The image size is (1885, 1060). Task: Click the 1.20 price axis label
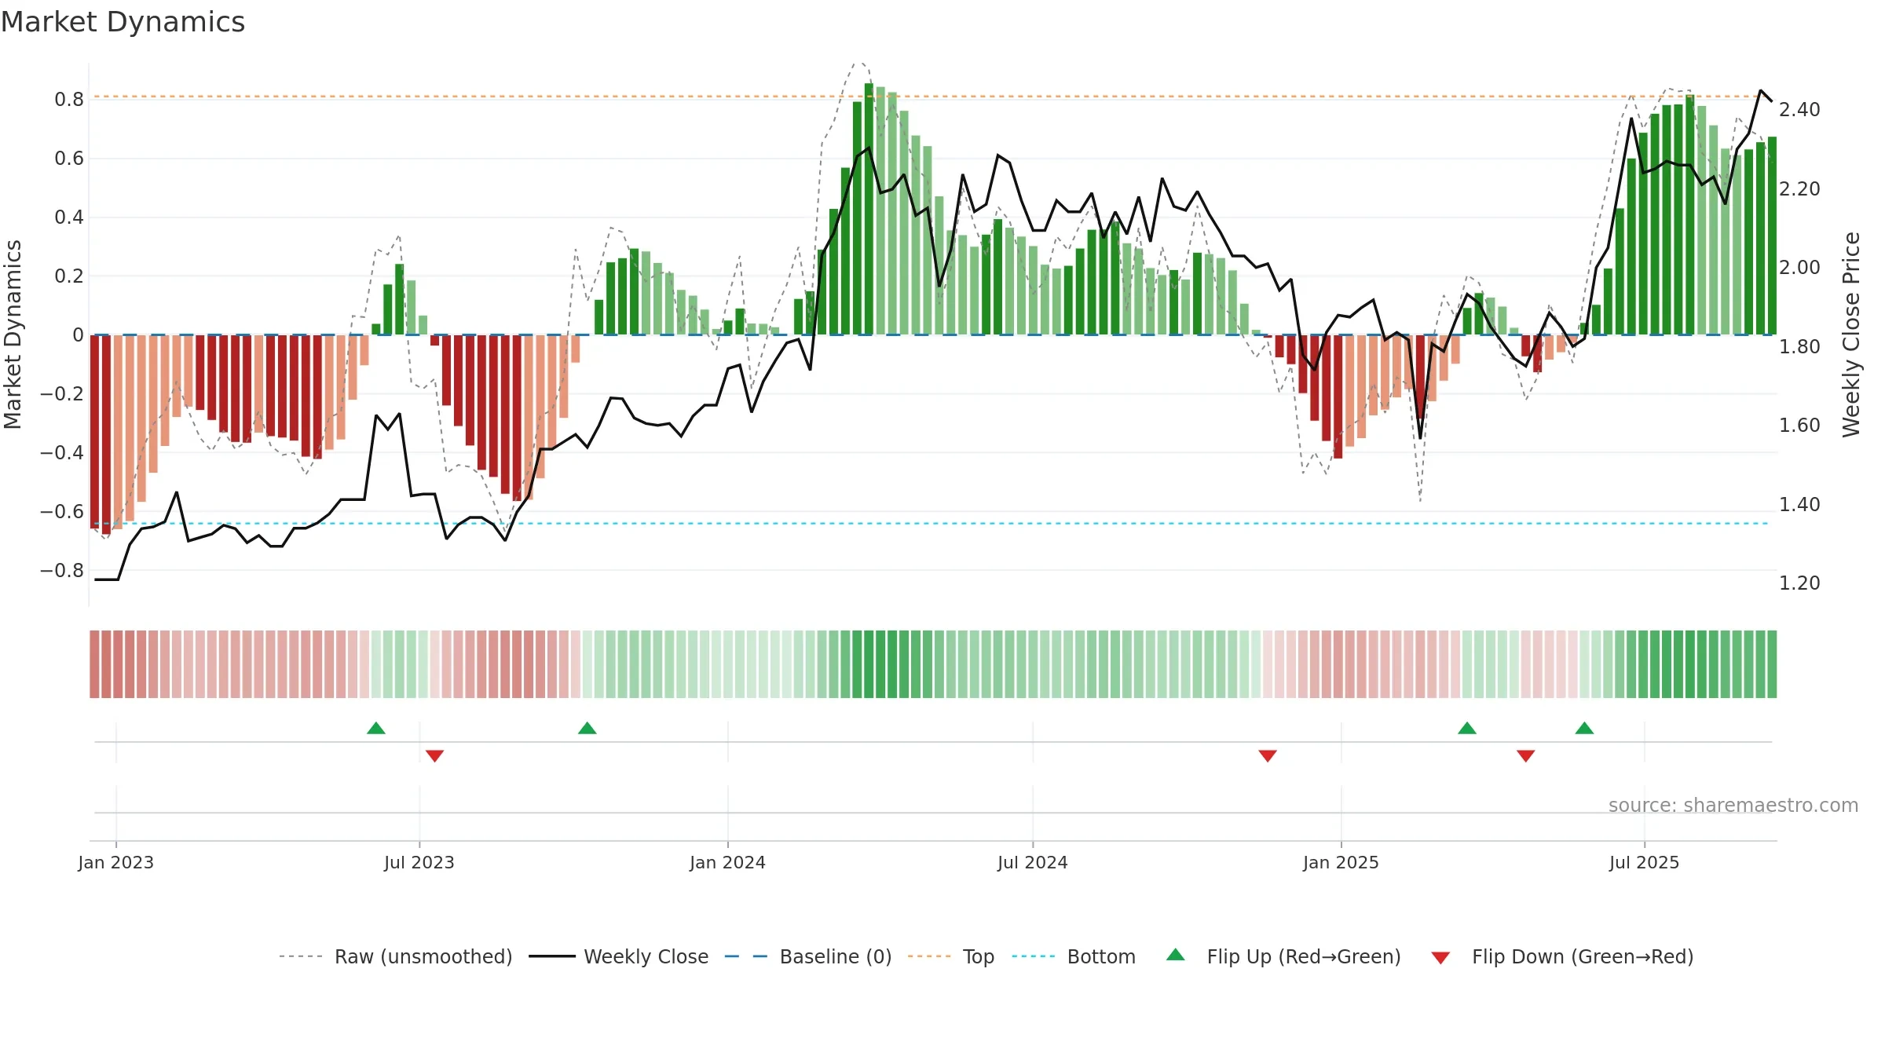1799,583
